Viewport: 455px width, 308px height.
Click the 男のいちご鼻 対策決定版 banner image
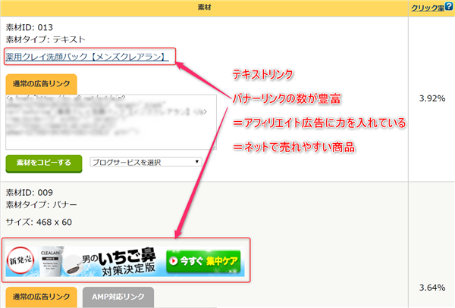(x=125, y=261)
